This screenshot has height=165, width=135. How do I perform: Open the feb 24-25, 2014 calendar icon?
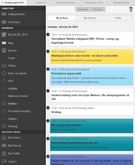(4, 34)
